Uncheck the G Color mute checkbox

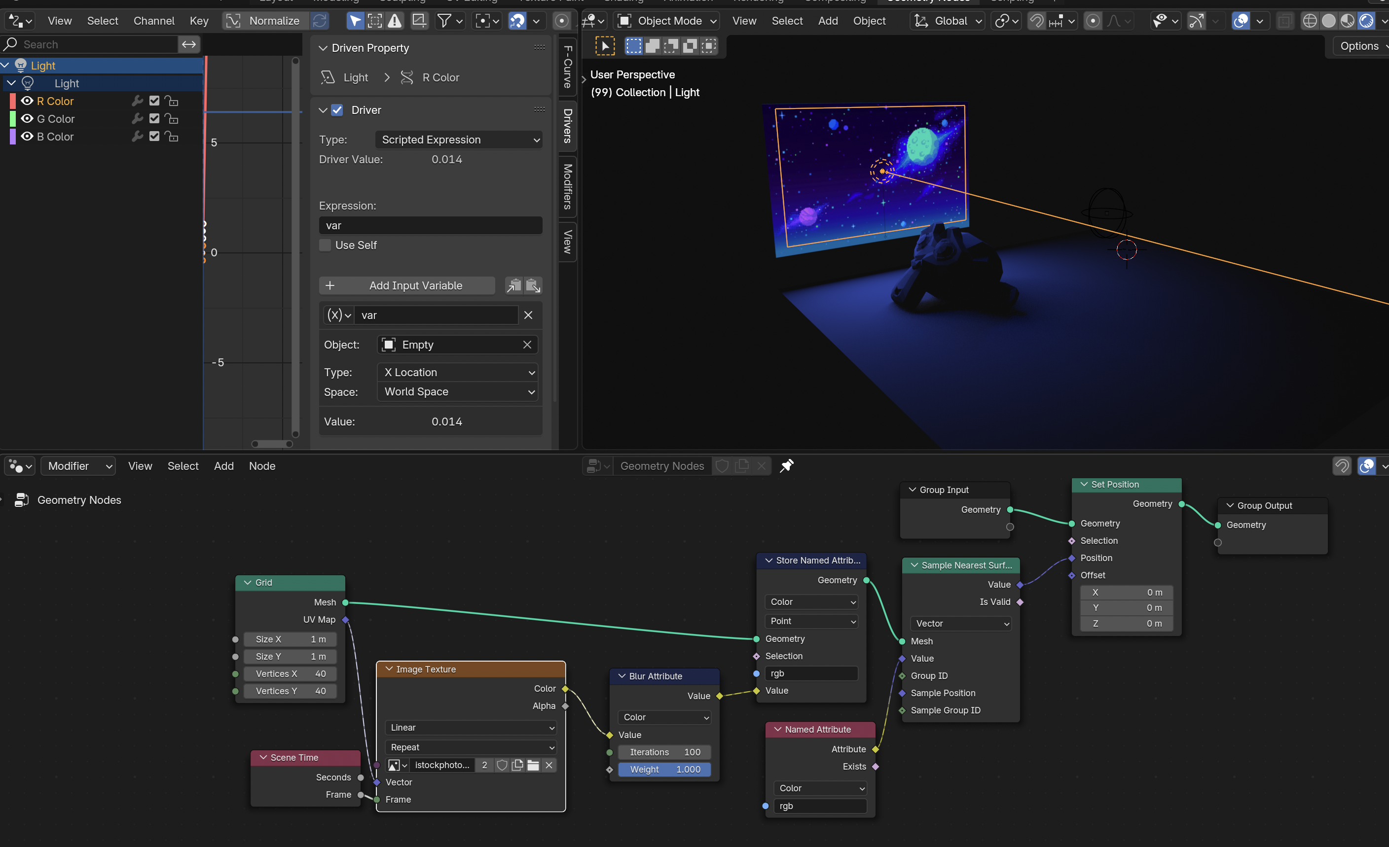coord(154,119)
